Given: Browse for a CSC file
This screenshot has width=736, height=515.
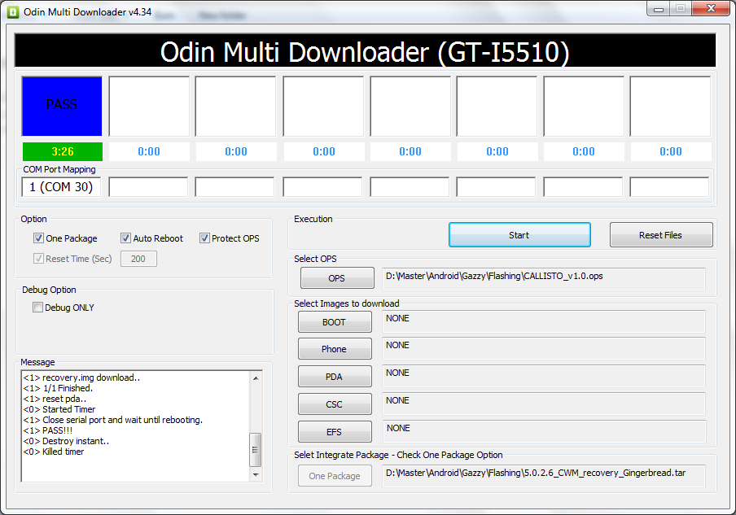Looking at the screenshot, I should 334,404.
